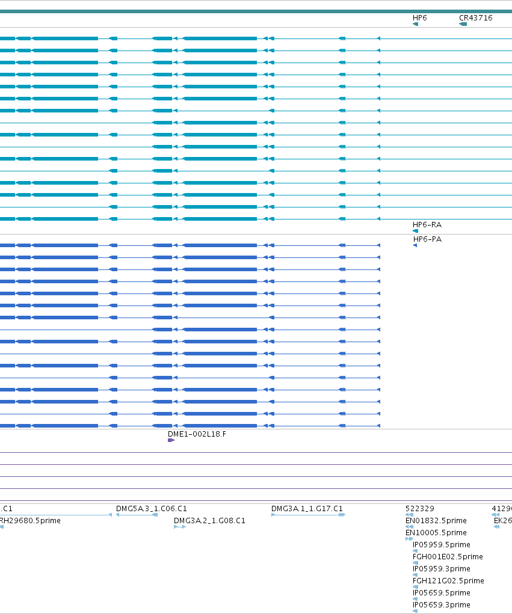
Task: Click the DMG5A3_1.C06.C1 label
Action: tap(151, 509)
